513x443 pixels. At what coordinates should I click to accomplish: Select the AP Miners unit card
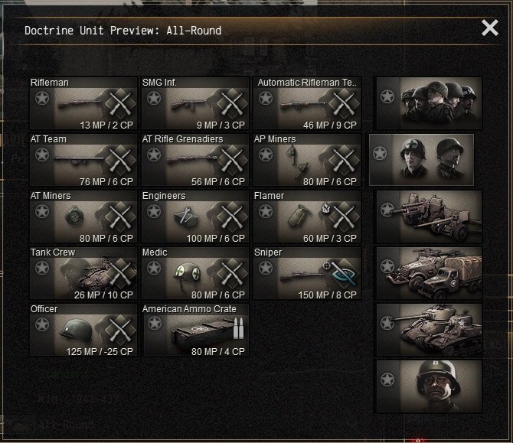(x=307, y=160)
